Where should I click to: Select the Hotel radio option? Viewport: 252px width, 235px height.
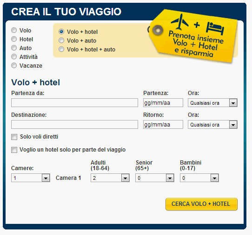click(x=14, y=39)
